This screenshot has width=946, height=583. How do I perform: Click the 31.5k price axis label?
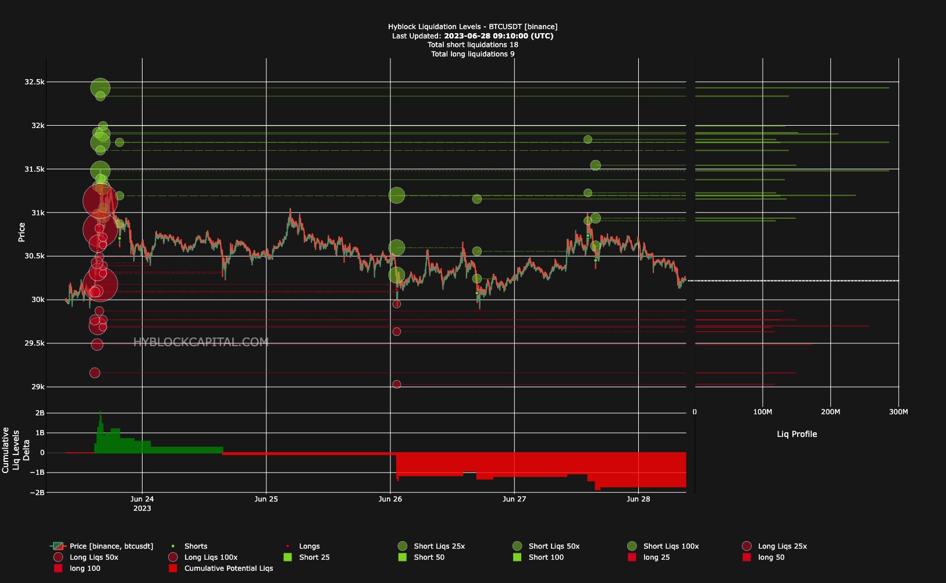[34, 169]
